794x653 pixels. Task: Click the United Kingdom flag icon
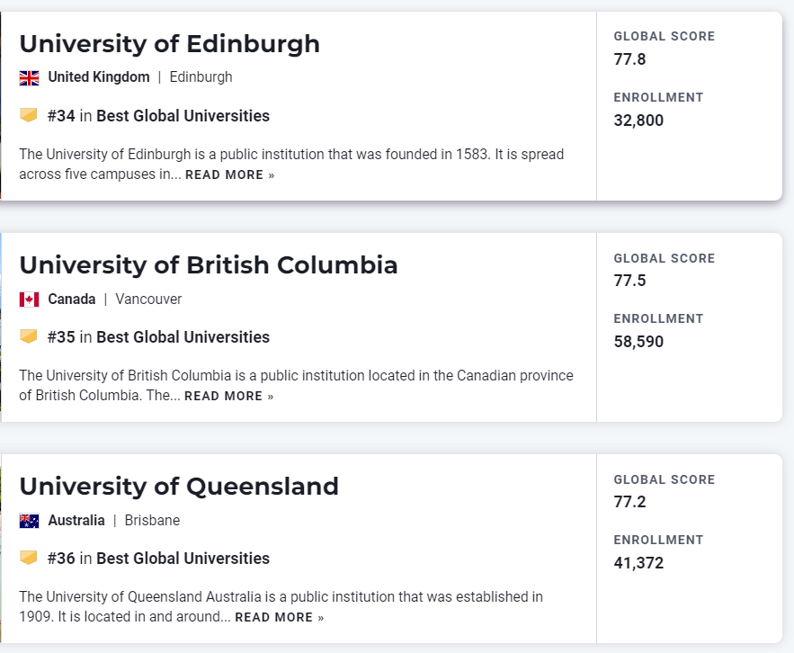[29, 78]
